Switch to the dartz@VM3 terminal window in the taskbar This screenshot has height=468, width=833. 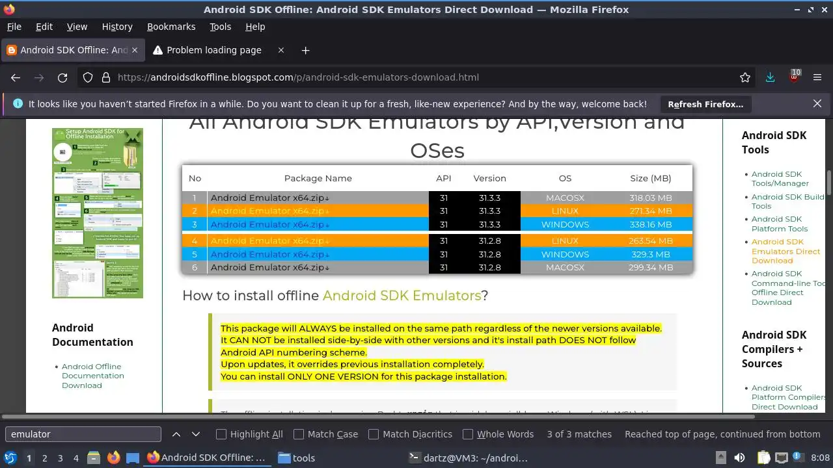click(x=468, y=458)
